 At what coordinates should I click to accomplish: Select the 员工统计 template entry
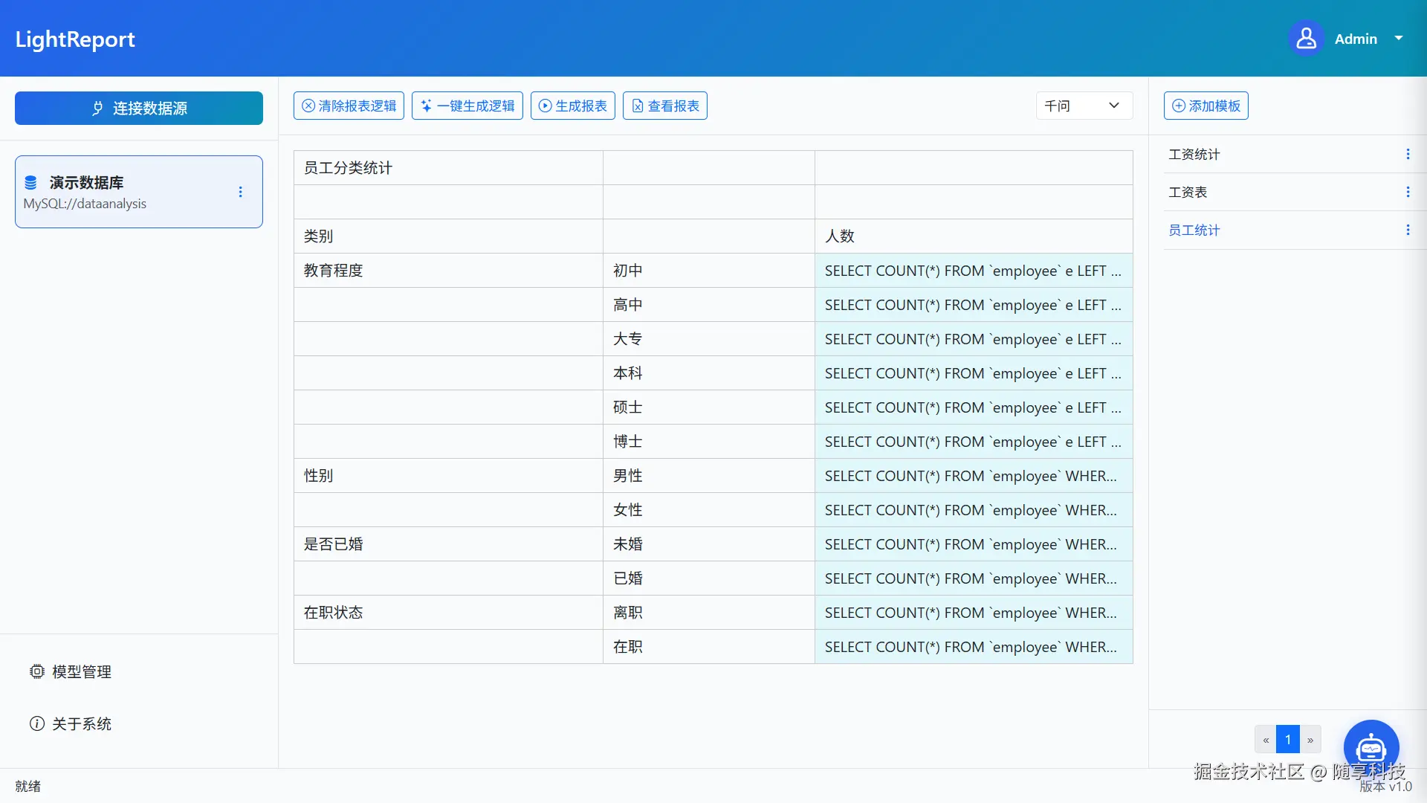click(1194, 230)
